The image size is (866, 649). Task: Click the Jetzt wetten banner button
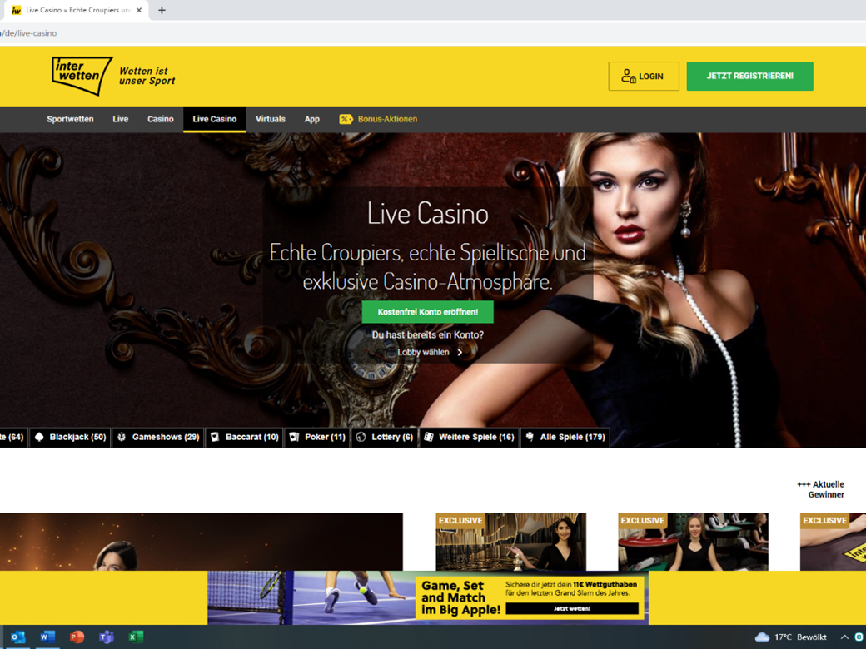click(x=572, y=609)
